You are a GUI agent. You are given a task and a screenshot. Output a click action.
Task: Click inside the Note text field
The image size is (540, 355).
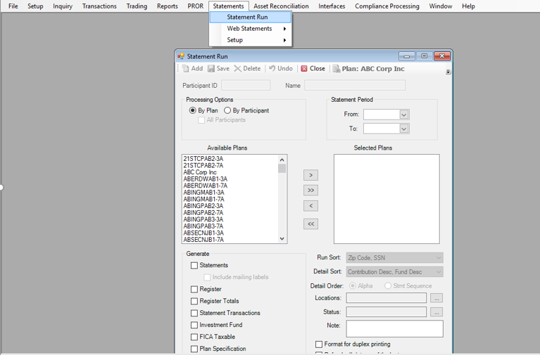(394, 328)
